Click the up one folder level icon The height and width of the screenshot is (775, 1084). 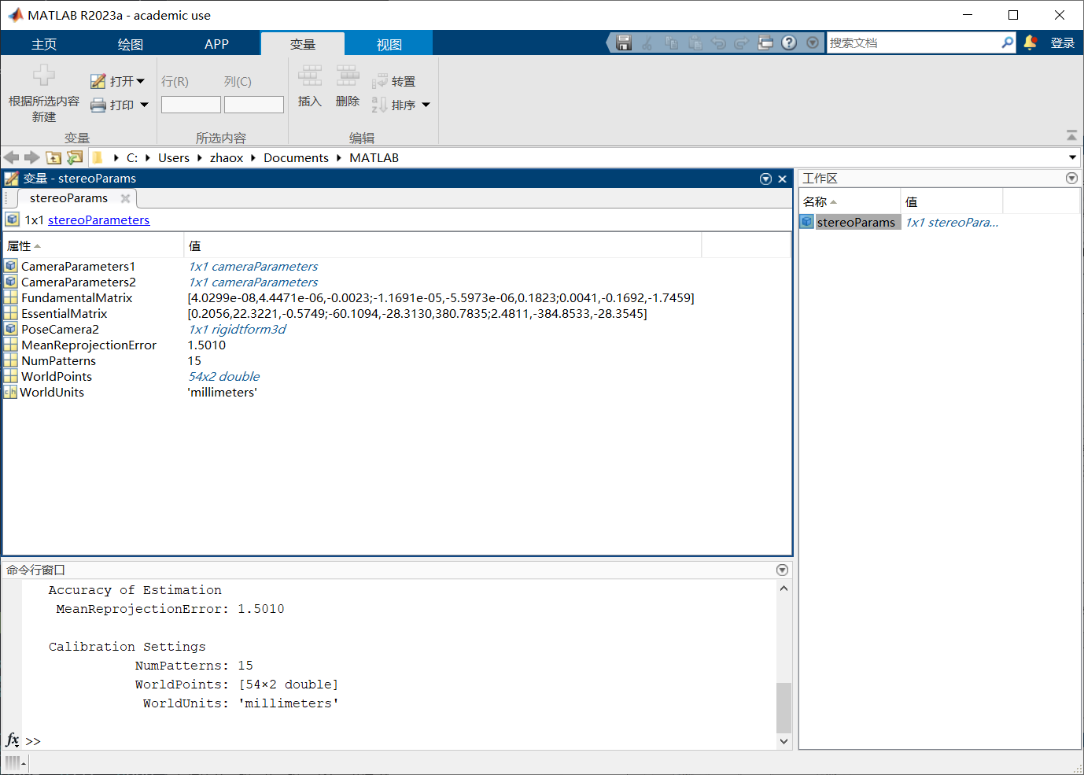(53, 157)
